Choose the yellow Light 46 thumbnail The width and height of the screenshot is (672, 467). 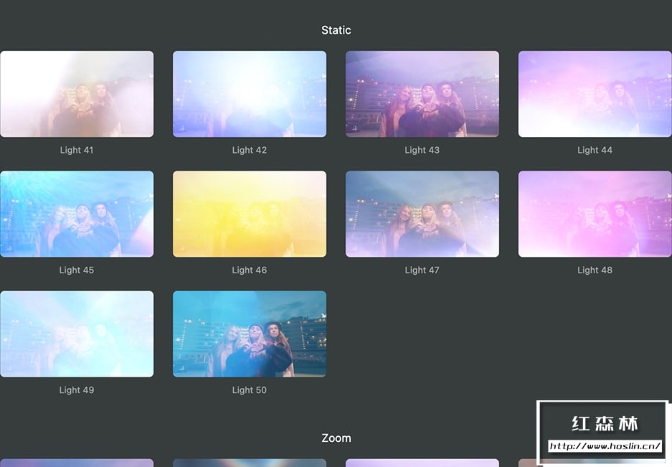click(250, 214)
